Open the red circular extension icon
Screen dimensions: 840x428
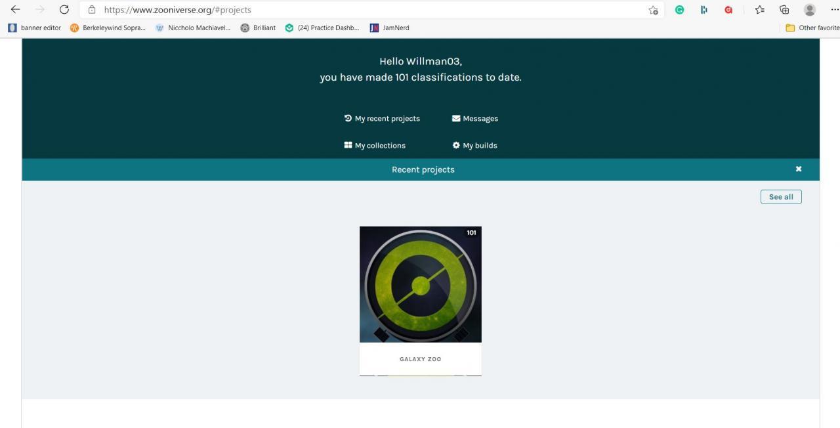coord(728,10)
